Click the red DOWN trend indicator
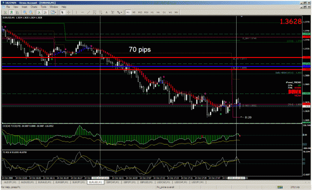Viewport: 312px width, 190px height. [295, 91]
